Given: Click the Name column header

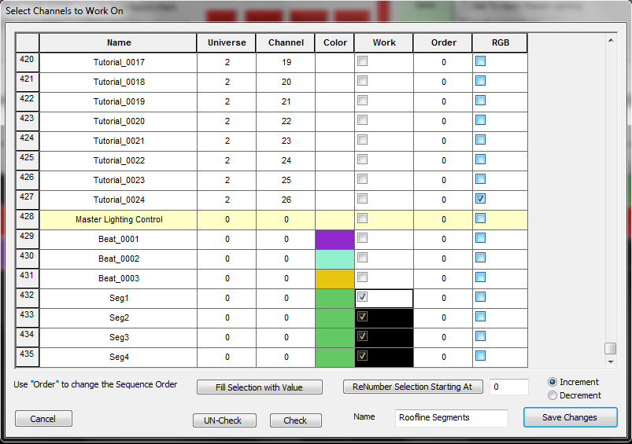Looking at the screenshot, I should (119, 42).
